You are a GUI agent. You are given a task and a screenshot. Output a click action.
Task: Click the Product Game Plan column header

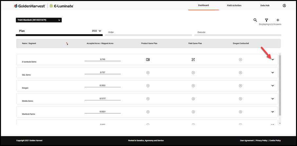pyautogui.click(x=149, y=43)
